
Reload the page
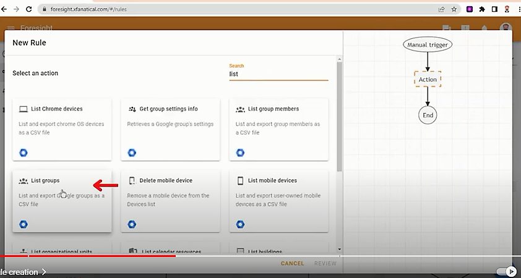tap(29, 9)
